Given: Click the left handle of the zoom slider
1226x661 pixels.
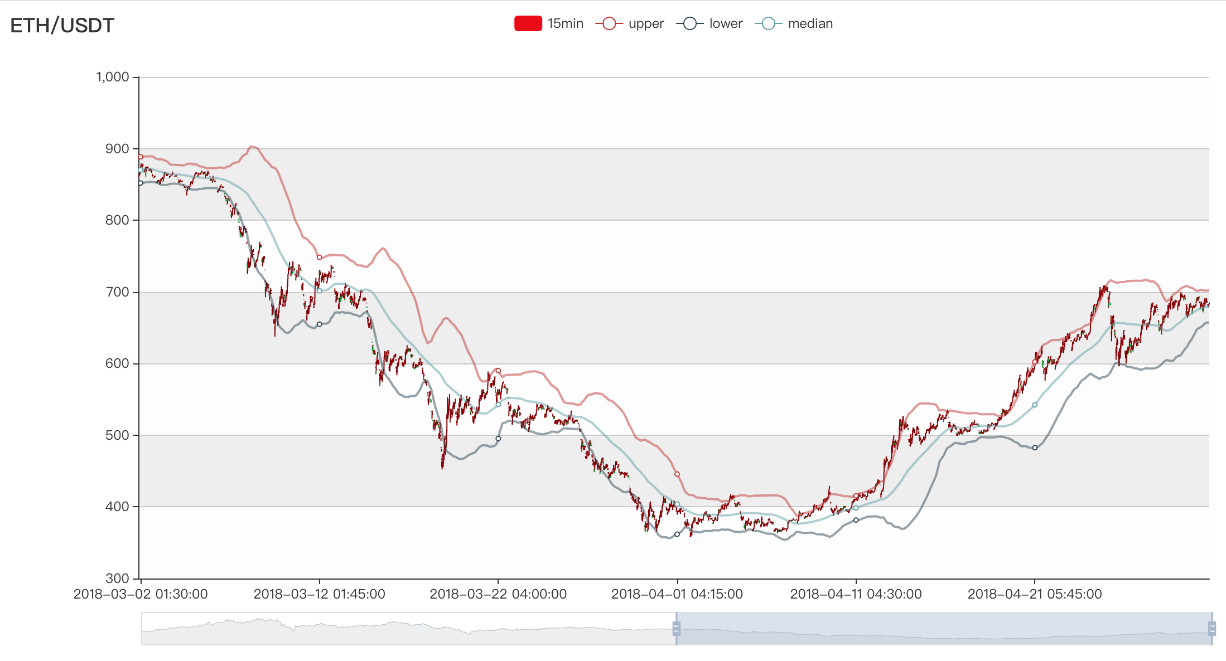Looking at the screenshot, I should coord(676,629).
